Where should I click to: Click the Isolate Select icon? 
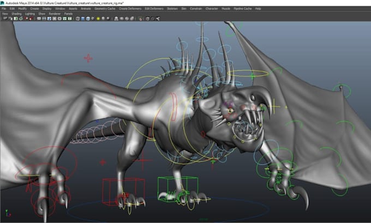pyautogui.click(x=116, y=19)
